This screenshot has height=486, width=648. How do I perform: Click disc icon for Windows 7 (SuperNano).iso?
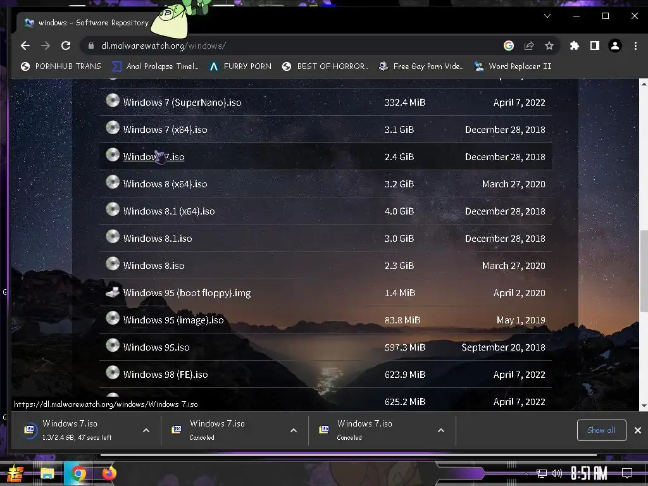(113, 101)
